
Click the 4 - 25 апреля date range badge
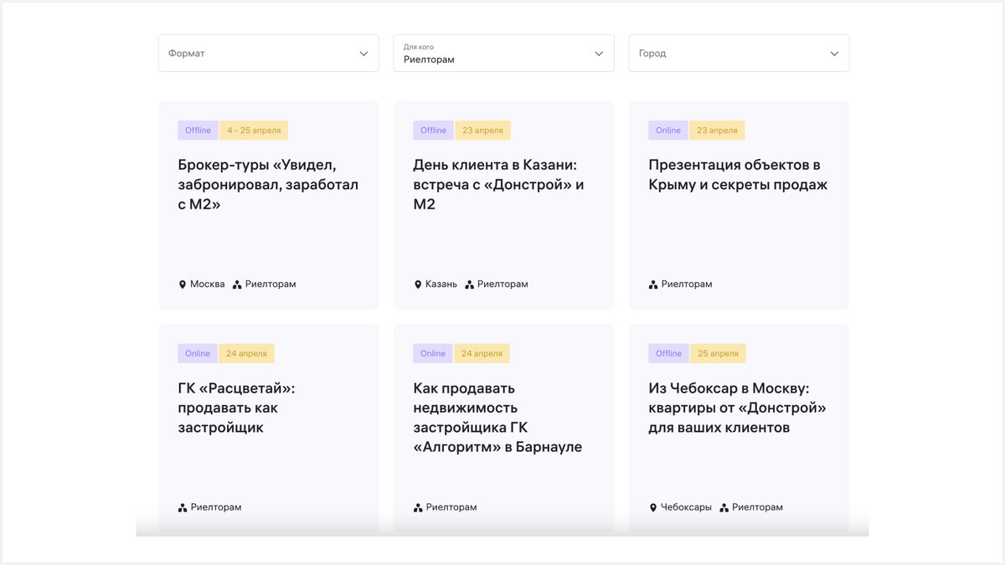[x=254, y=130]
